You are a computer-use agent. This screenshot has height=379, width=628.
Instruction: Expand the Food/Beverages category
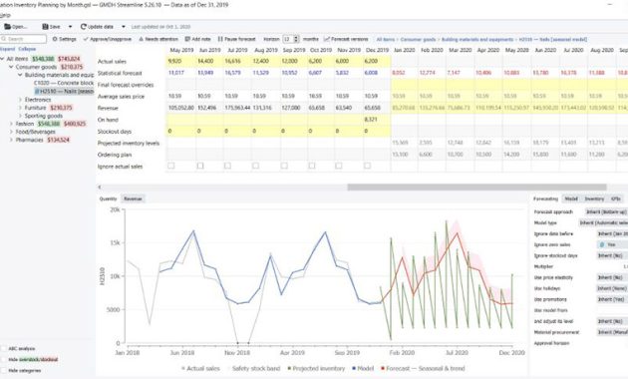point(11,132)
